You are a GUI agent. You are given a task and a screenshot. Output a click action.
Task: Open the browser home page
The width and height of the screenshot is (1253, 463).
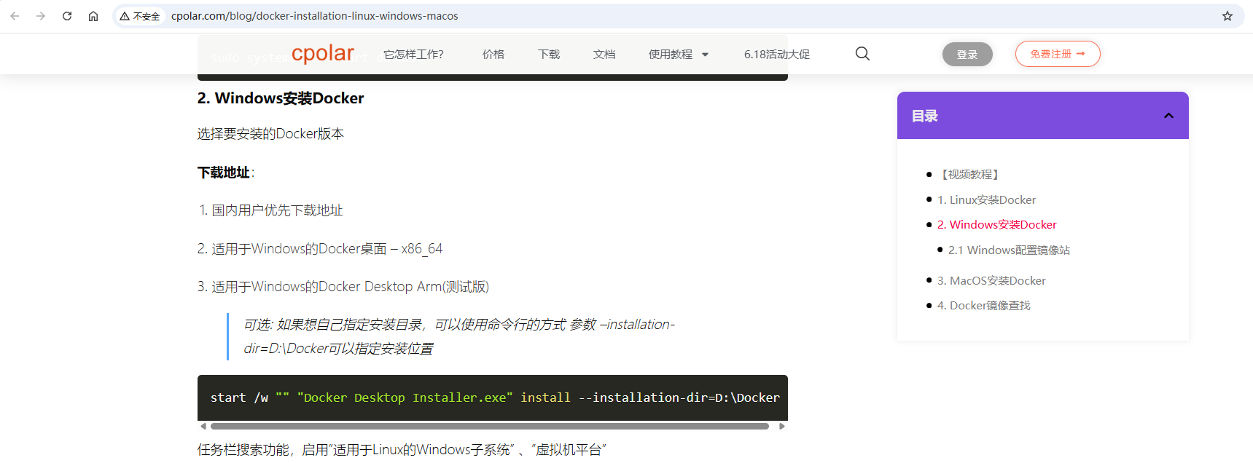click(x=93, y=16)
